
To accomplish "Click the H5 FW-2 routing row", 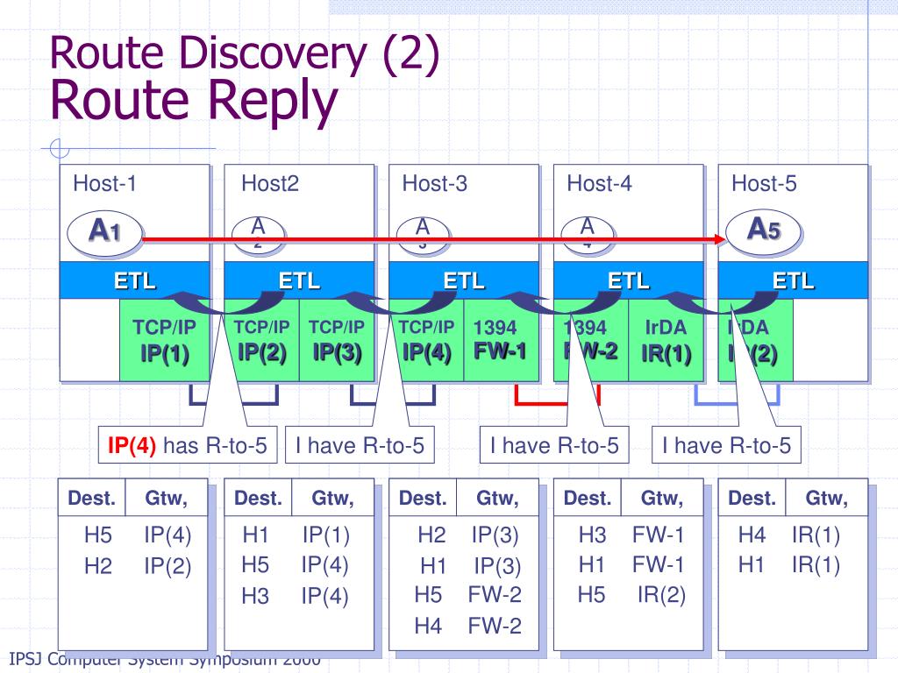I will (x=468, y=595).
